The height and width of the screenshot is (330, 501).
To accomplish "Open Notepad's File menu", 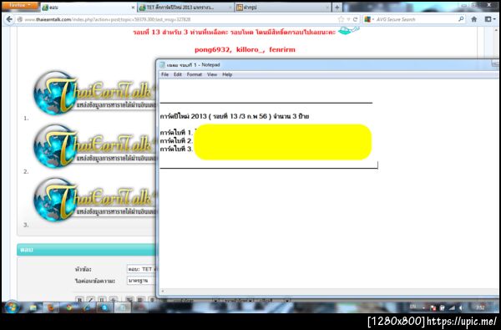I will point(164,74).
